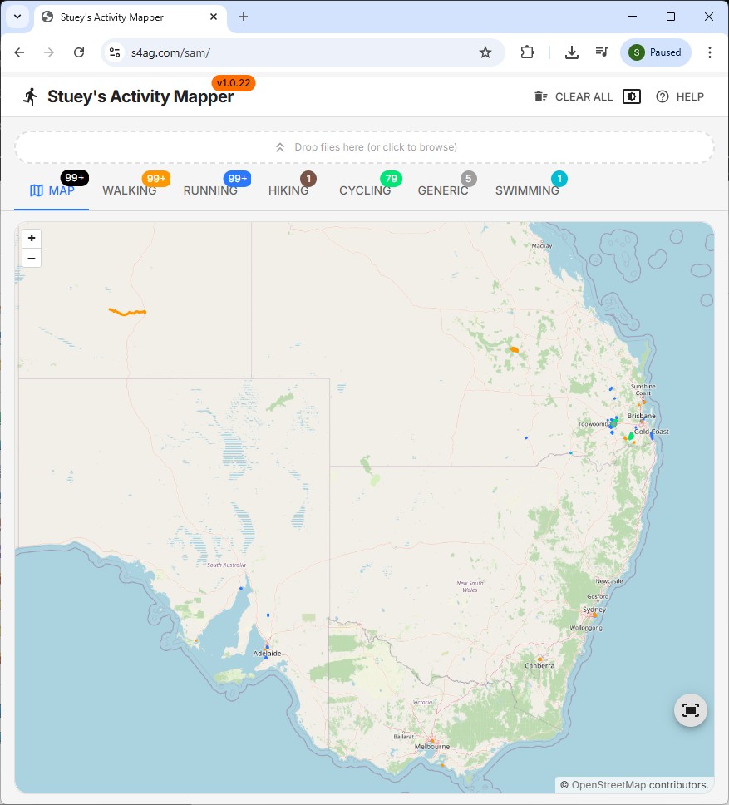Select the CYCLING tab
This screenshot has height=805, width=729.
pyautogui.click(x=365, y=190)
